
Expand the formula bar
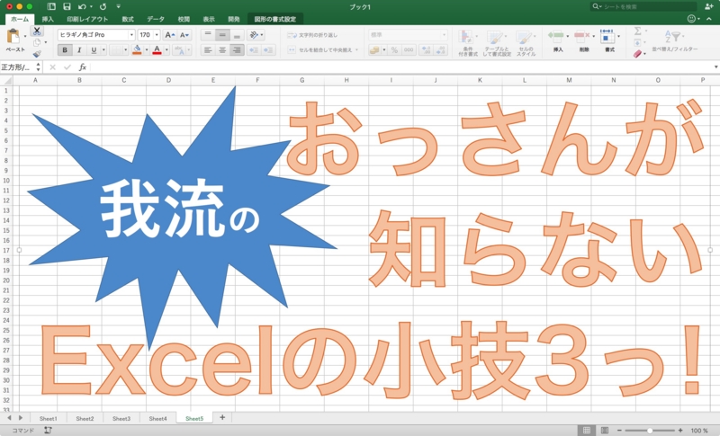715,67
